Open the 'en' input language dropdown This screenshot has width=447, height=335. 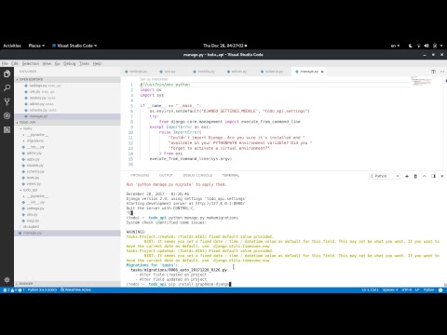coord(395,46)
